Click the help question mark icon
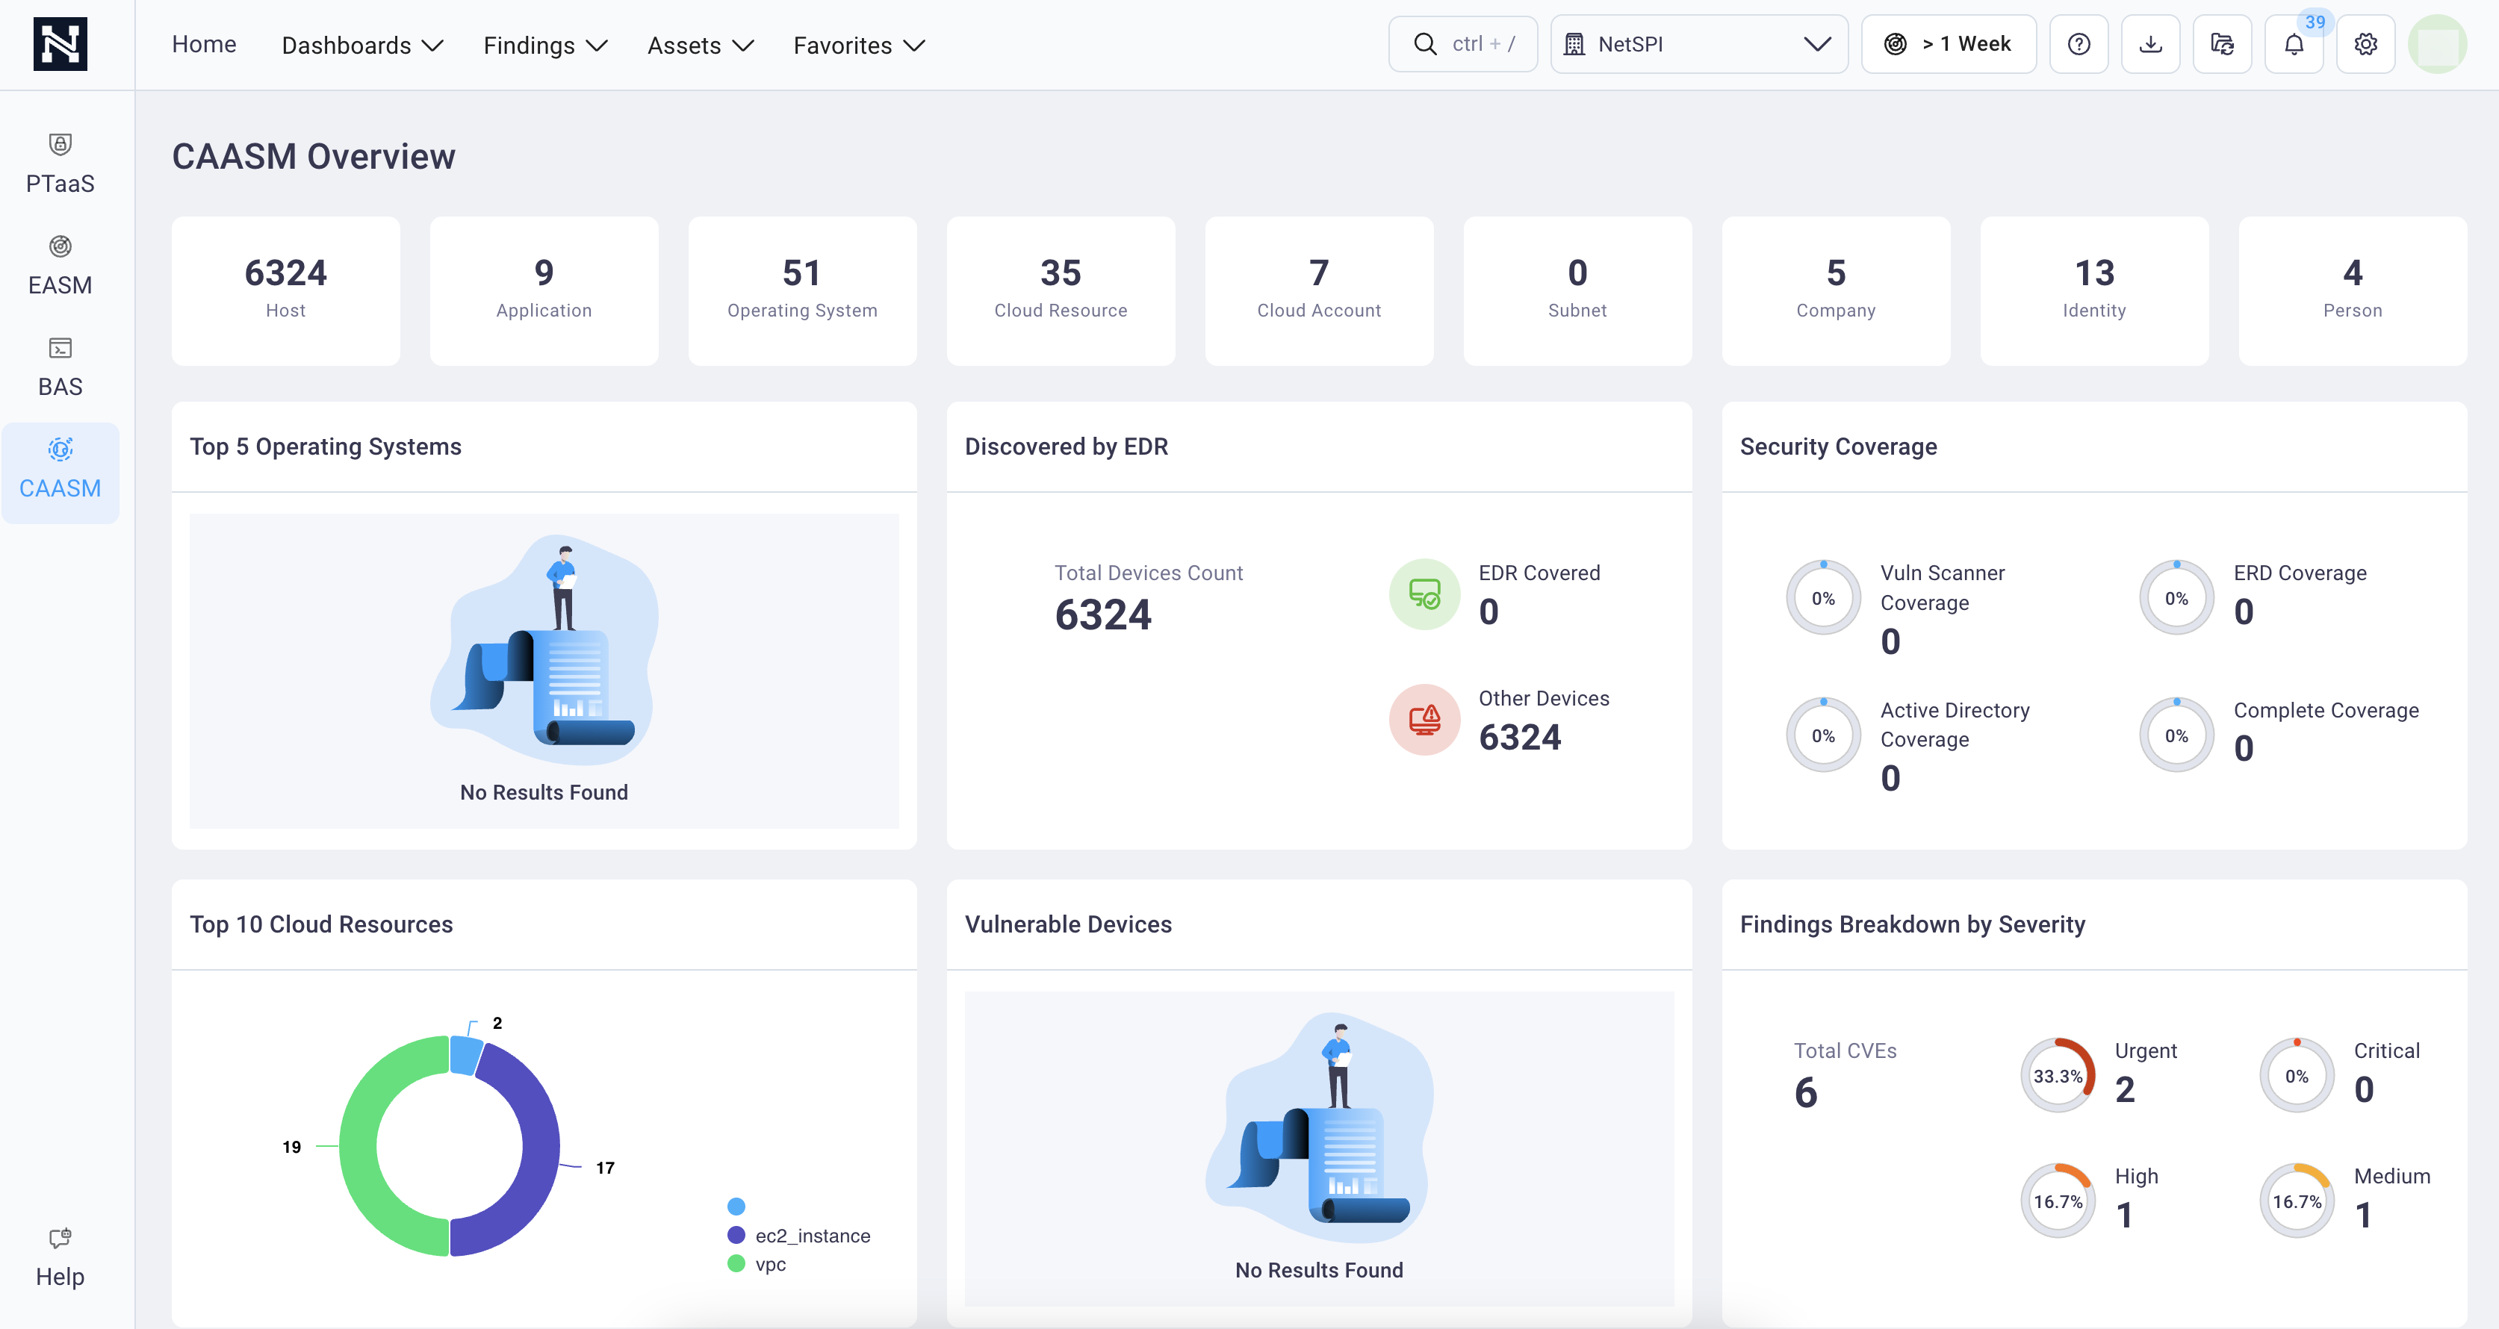This screenshot has height=1329, width=2499. point(2078,45)
